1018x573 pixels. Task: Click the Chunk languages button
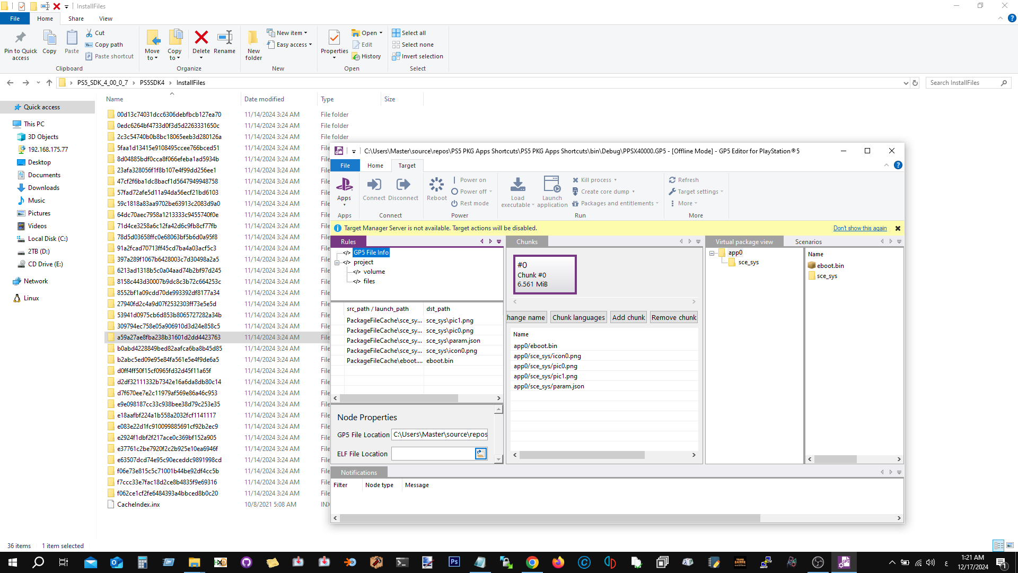point(578,317)
